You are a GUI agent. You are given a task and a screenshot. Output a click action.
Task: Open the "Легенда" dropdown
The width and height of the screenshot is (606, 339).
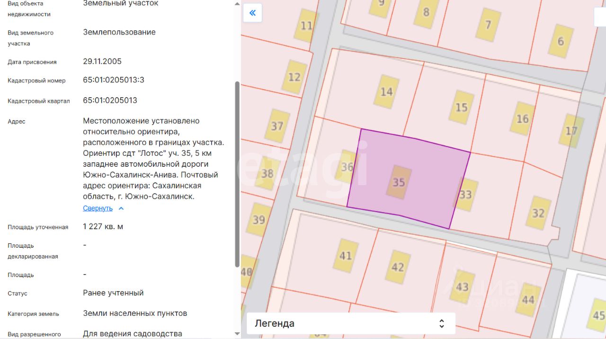(x=350, y=323)
